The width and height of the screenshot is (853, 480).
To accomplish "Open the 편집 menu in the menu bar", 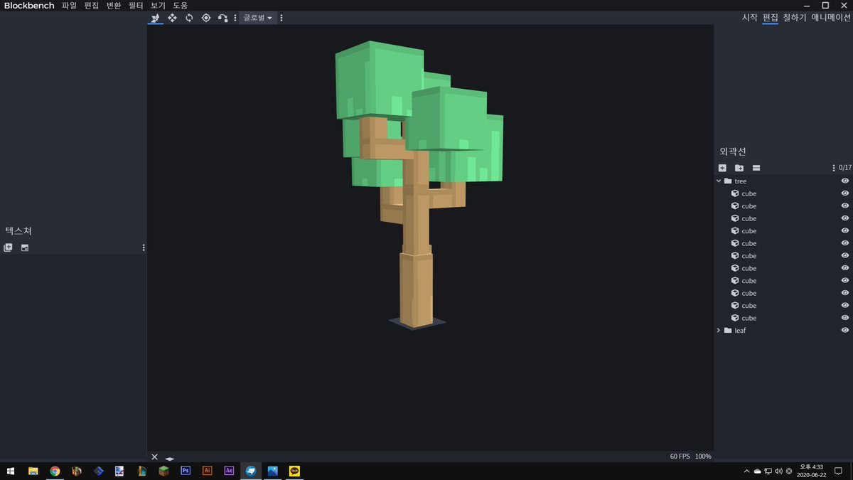I will click(92, 6).
